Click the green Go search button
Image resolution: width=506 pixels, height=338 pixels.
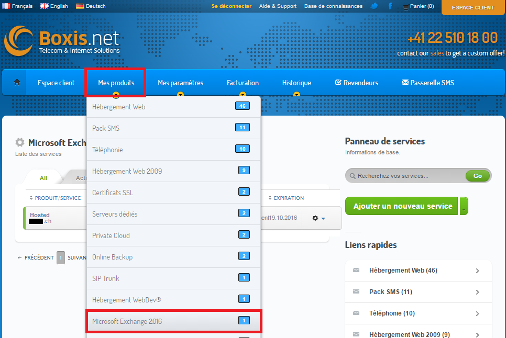477,176
